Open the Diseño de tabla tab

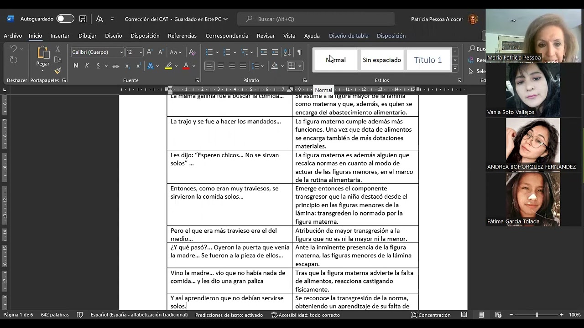coord(349,36)
